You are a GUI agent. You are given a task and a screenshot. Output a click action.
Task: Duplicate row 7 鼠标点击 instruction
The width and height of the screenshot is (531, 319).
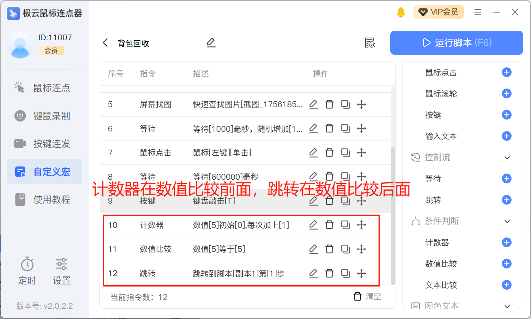coord(345,153)
